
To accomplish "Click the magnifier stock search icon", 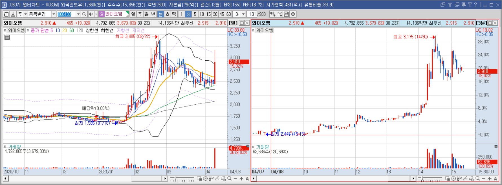I will [x=84, y=14].
